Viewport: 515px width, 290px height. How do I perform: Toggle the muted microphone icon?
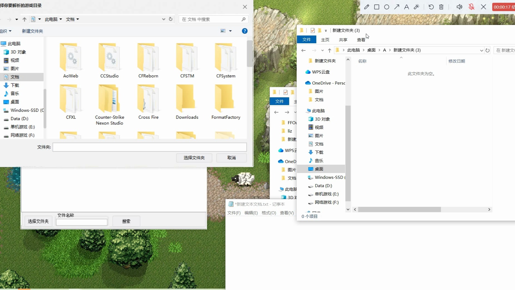click(471, 7)
